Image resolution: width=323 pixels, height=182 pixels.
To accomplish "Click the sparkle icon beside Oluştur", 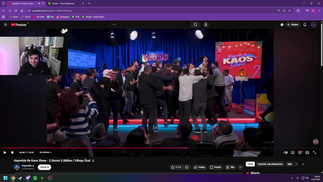I will pos(282,25).
